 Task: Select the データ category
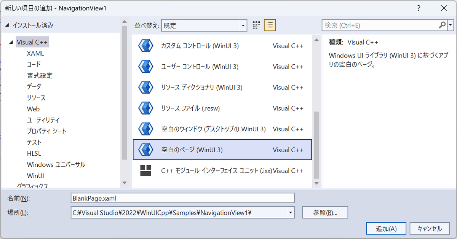click(34, 86)
